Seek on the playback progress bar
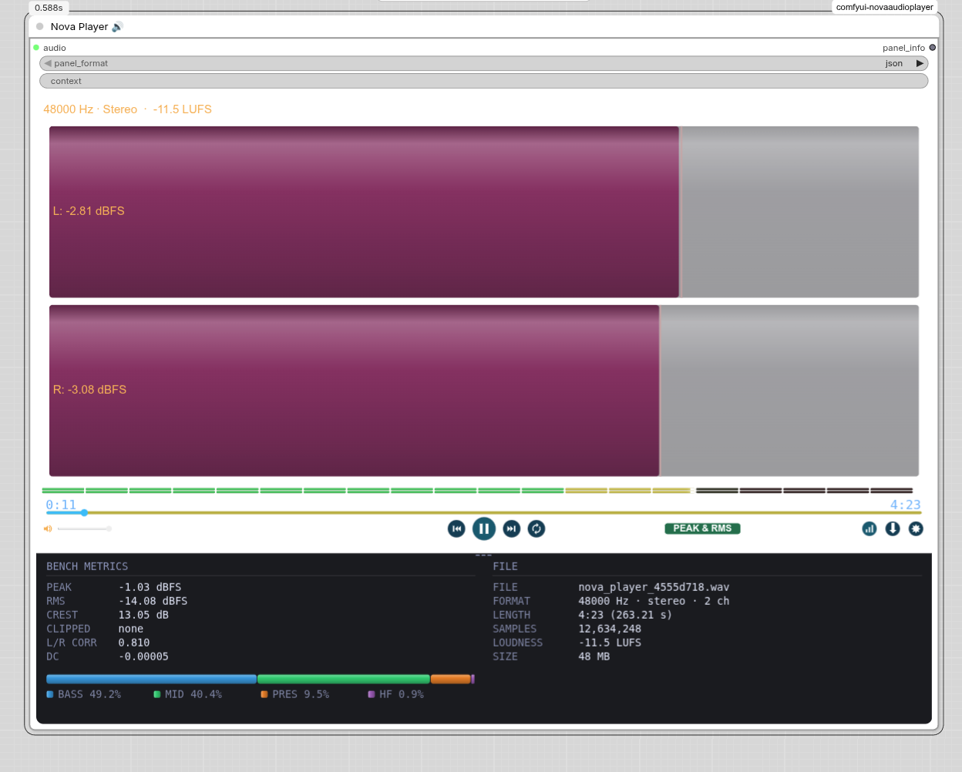 (483, 512)
